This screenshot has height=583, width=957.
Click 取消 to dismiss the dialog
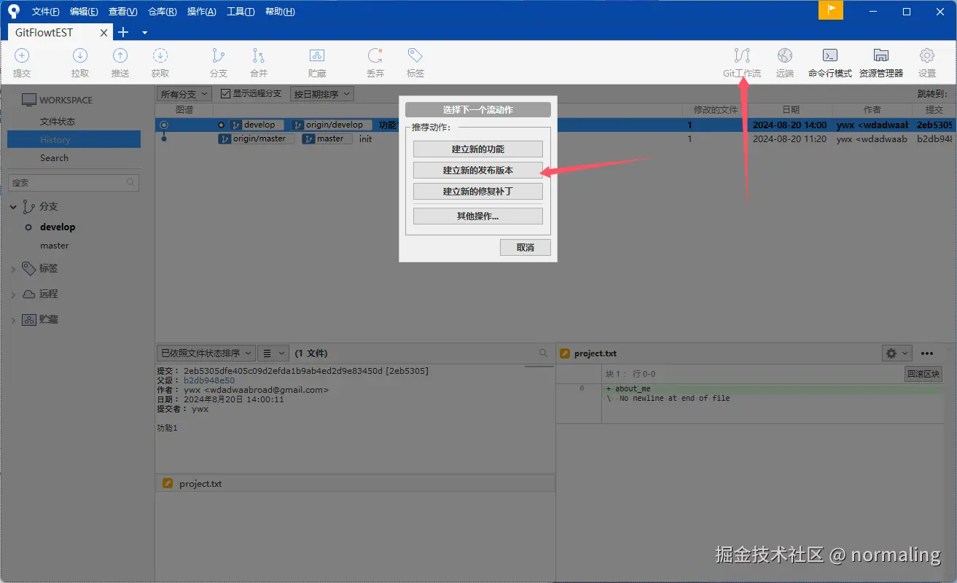[526, 248]
